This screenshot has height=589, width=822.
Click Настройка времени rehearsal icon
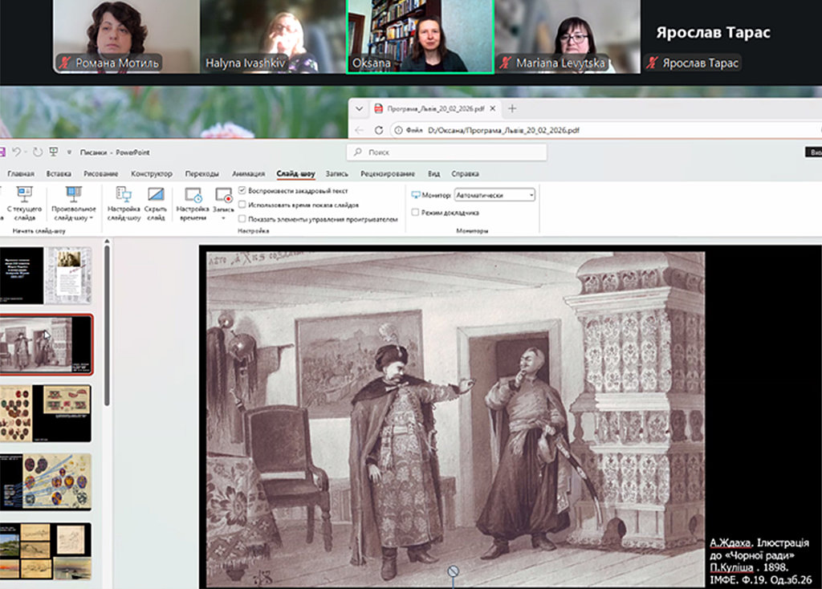(193, 201)
